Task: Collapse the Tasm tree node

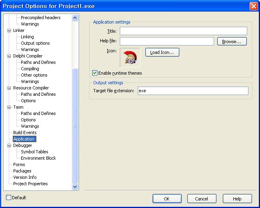Action: pos(9,107)
